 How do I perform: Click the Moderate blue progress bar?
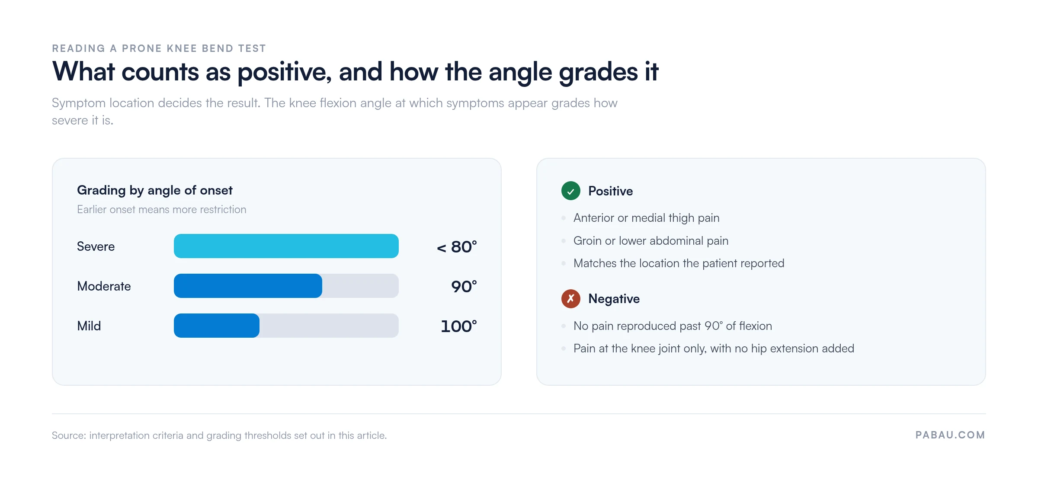286,286
